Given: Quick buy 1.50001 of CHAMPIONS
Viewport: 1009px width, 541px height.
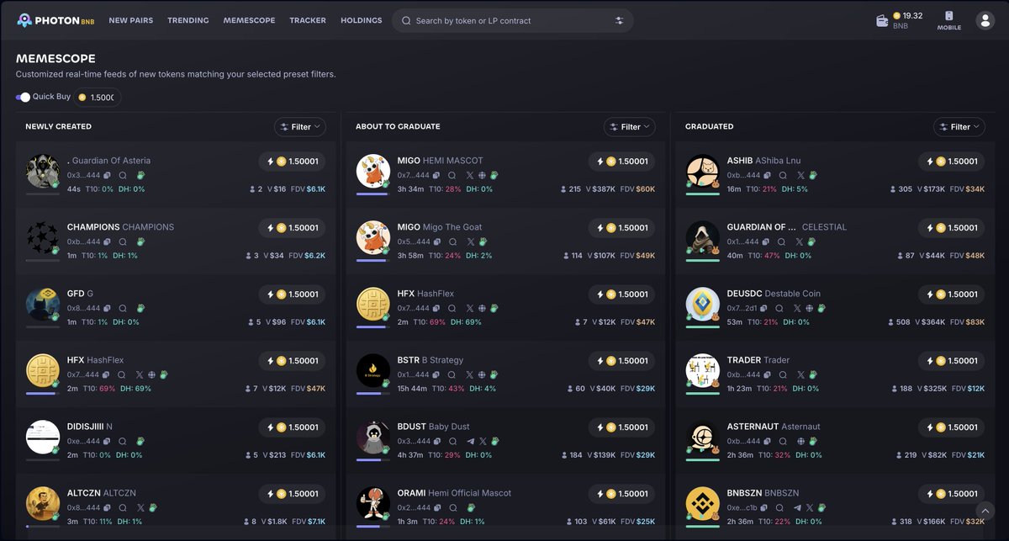Looking at the screenshot, I should point(292,228).
